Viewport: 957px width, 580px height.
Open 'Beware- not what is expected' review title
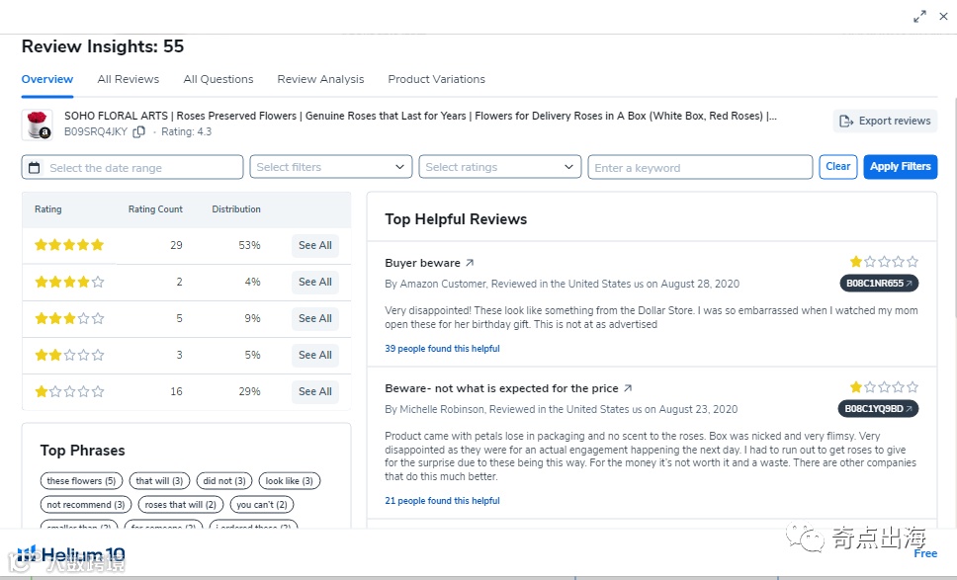click(501, 388)
